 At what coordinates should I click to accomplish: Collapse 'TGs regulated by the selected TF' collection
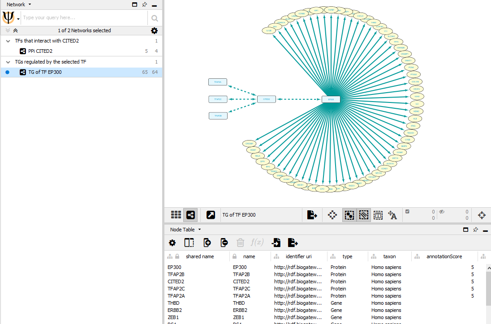pos(8,62)
